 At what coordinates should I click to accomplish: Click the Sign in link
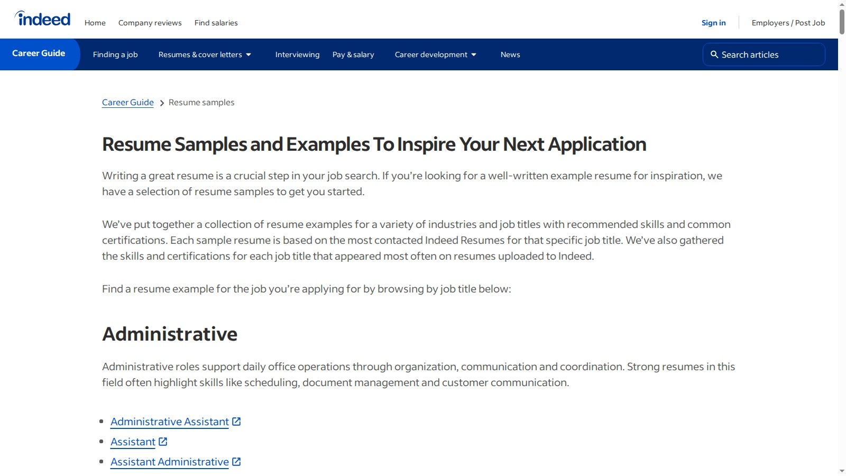click(x=713, y=23)
